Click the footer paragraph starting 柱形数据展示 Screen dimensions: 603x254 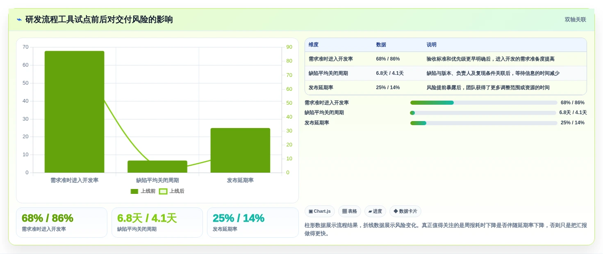coord(446,229)
